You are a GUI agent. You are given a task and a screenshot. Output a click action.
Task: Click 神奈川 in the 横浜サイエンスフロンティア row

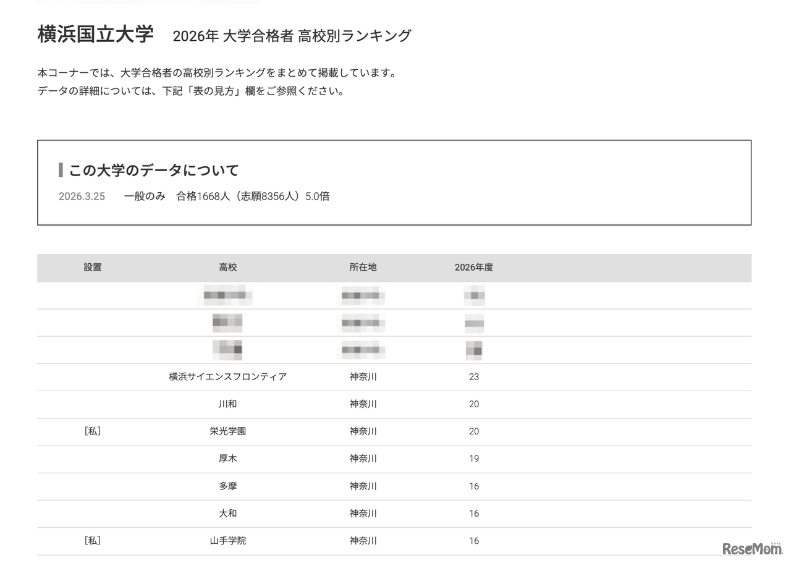[x=363, y=377]
